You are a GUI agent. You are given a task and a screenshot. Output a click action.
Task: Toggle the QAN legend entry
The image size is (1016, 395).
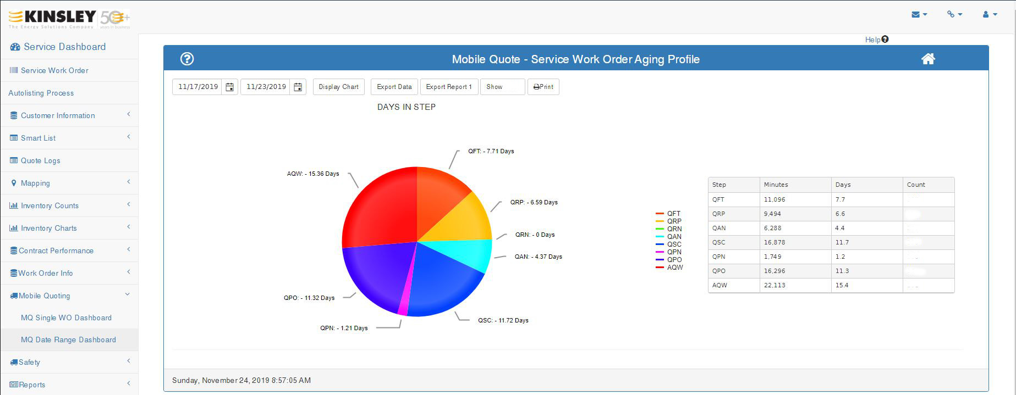(x=669, y=236)
